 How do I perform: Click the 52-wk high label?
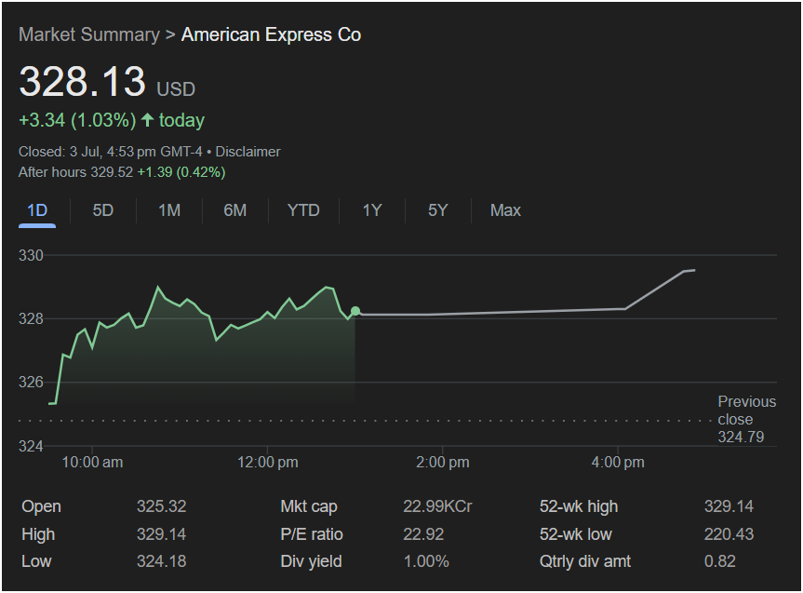click(579, 506)
